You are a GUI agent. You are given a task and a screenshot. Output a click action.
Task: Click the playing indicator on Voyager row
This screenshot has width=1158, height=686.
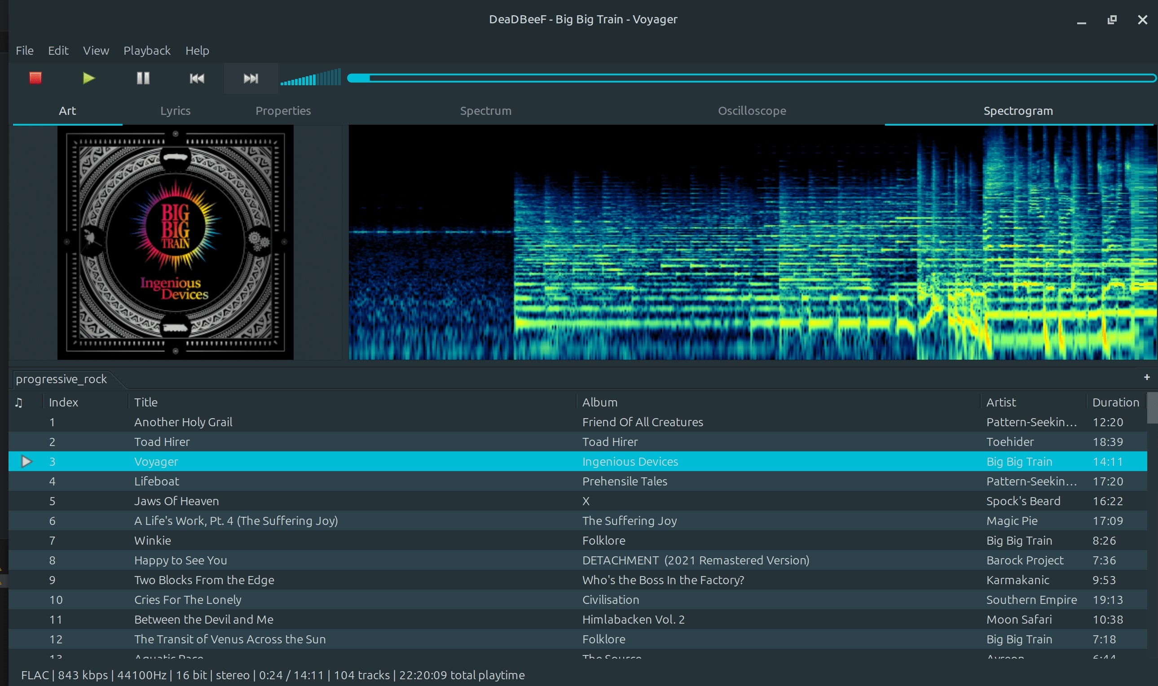click(26, 461)
